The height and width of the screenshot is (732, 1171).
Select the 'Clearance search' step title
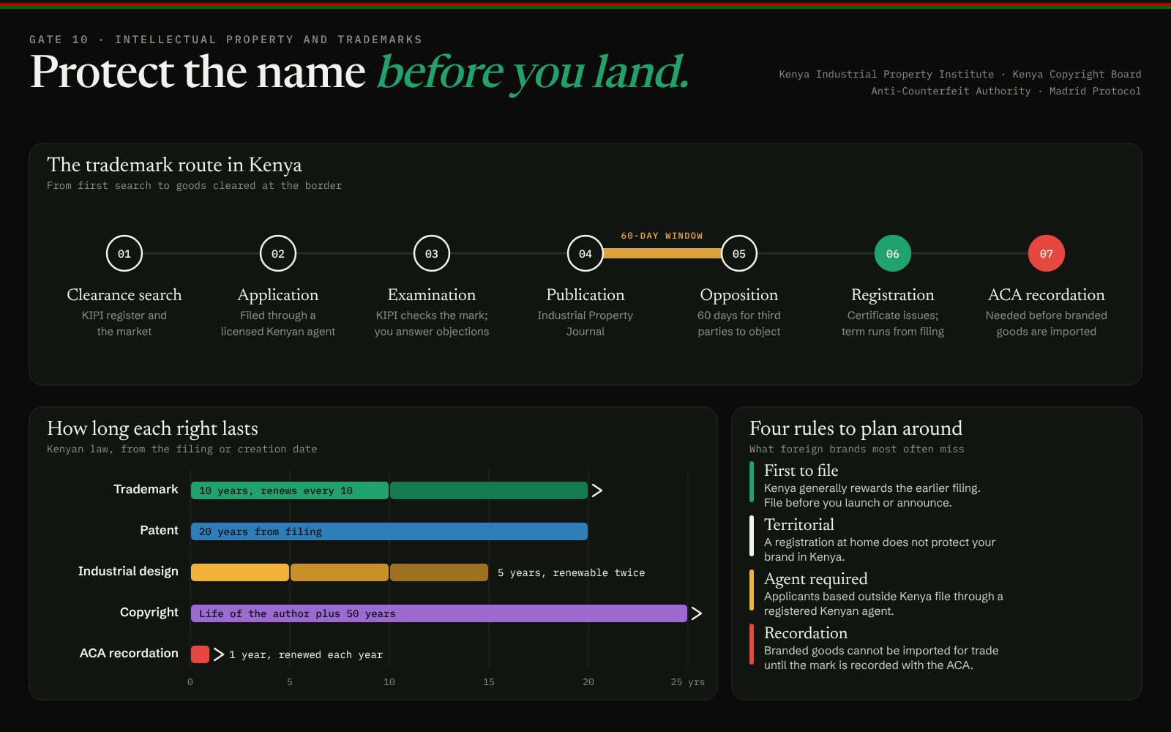coord(124,295)
